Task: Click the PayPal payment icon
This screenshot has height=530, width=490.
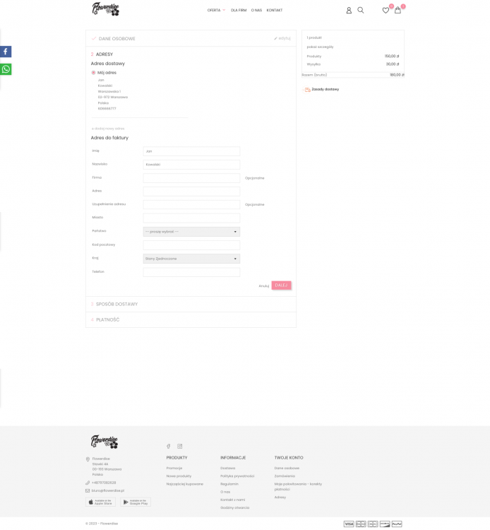Action: tap(397, 524)
